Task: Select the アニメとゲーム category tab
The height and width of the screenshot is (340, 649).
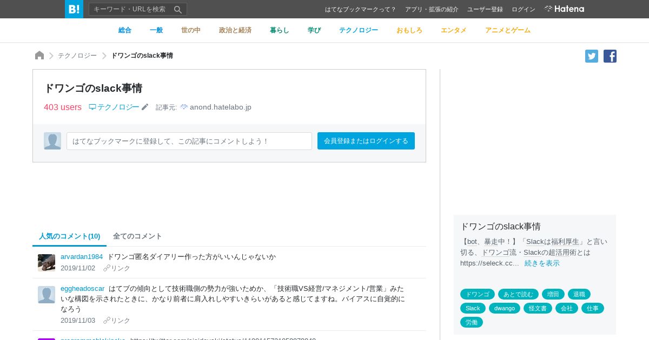Action: (x=508, y=30)
